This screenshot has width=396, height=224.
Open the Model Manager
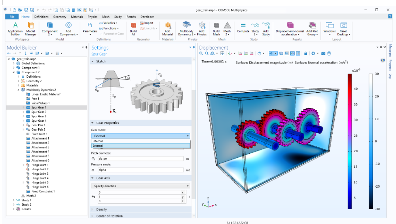click(x=31, y=29)
